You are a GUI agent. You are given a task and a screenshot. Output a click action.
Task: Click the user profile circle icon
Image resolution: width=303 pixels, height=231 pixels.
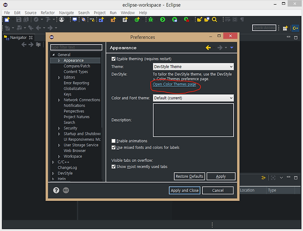(x=61, y=19)
